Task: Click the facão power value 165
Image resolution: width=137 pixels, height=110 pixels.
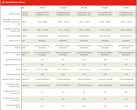Action: 84,99
